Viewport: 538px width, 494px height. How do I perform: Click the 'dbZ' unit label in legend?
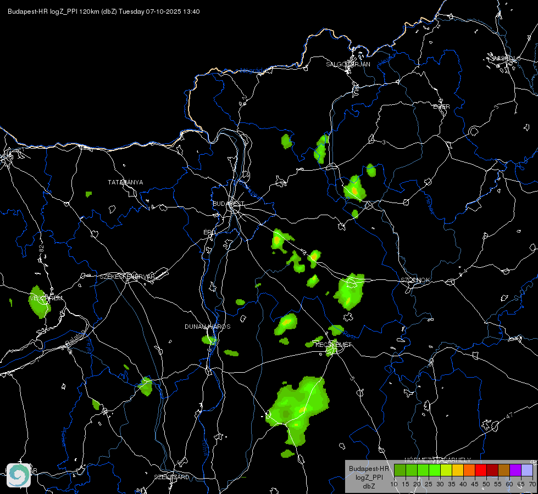point(369,486)
